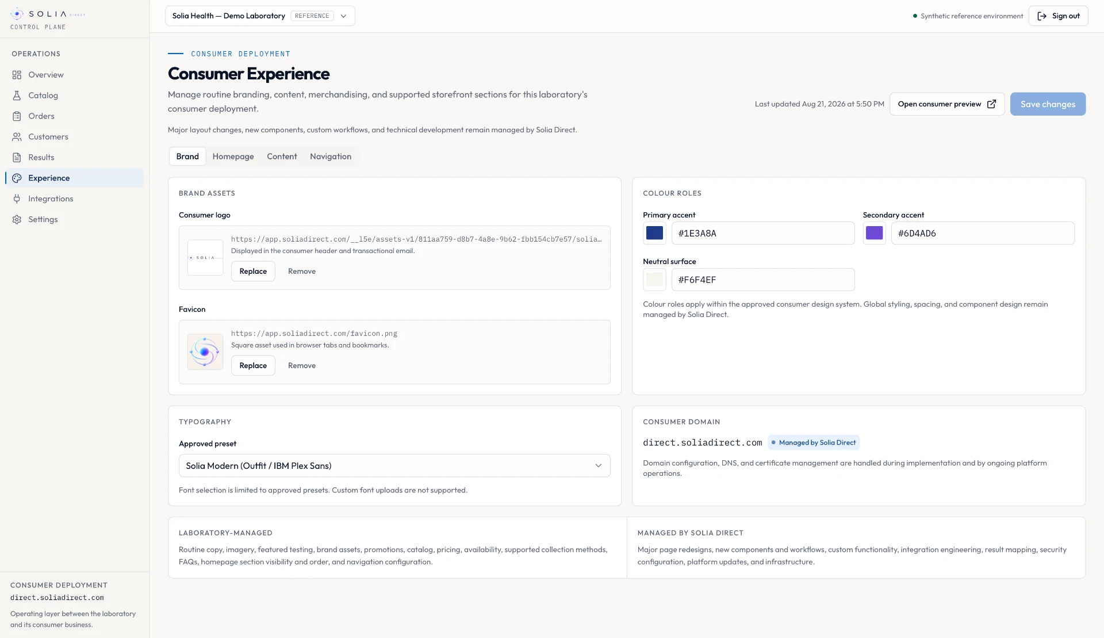The height and width of the screenshot is (638, 1104).
Task: Click the external link icon on consumer preview
Action: click(x=991, y=104)
